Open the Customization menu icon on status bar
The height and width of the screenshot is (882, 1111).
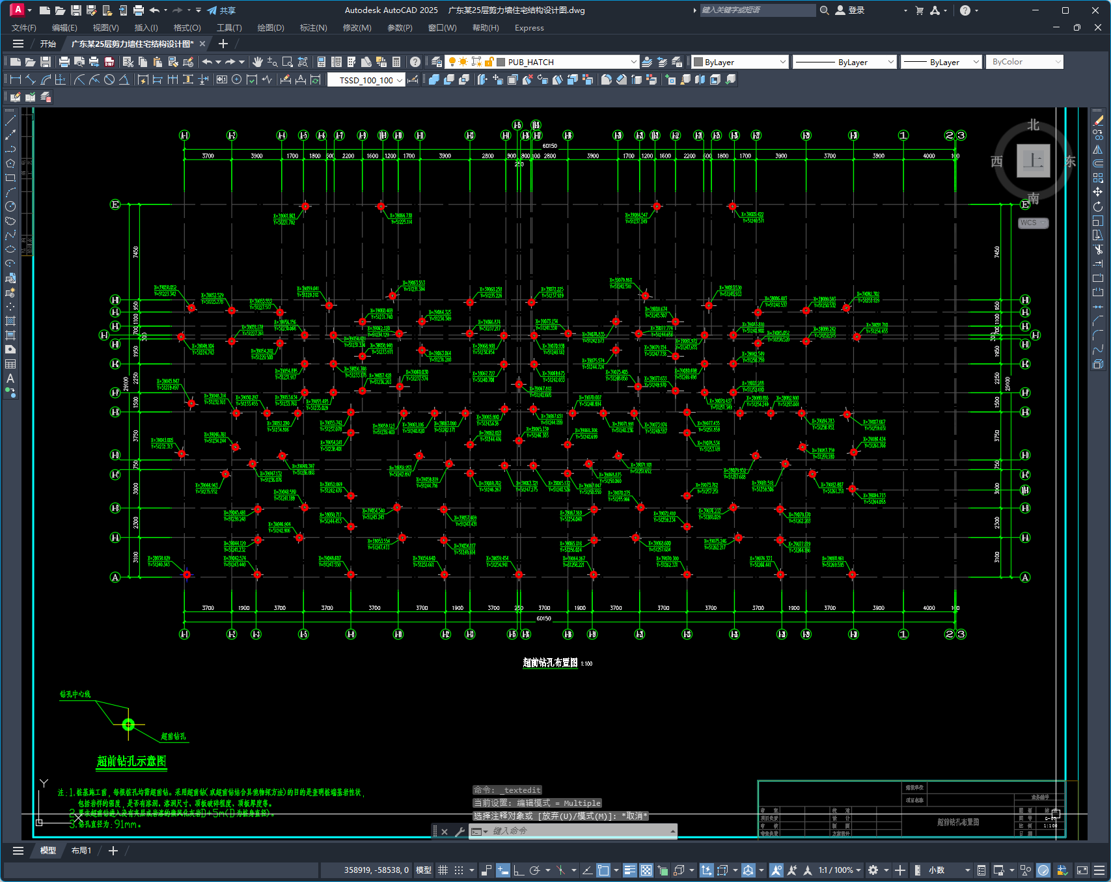tap(1099, 870)
